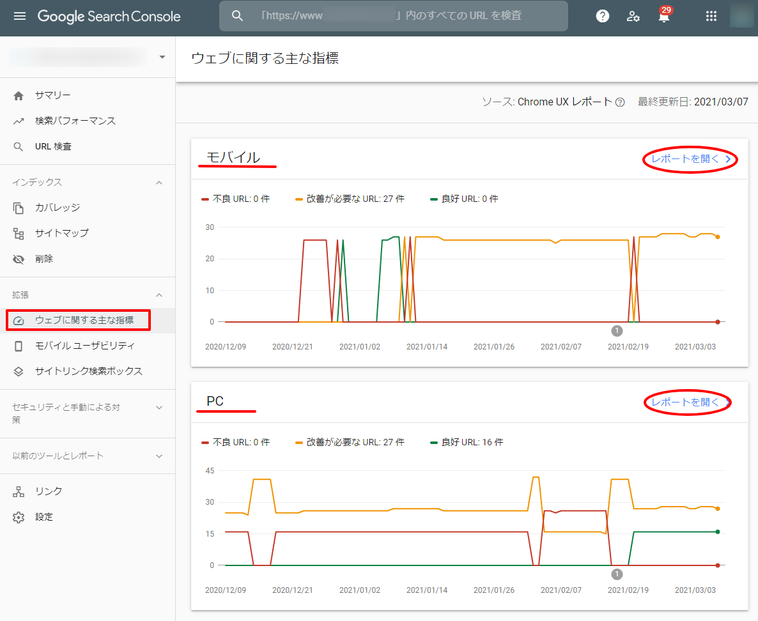
Task: Click the pages icon beside カバレッジ
Action: tap(19, 208)
